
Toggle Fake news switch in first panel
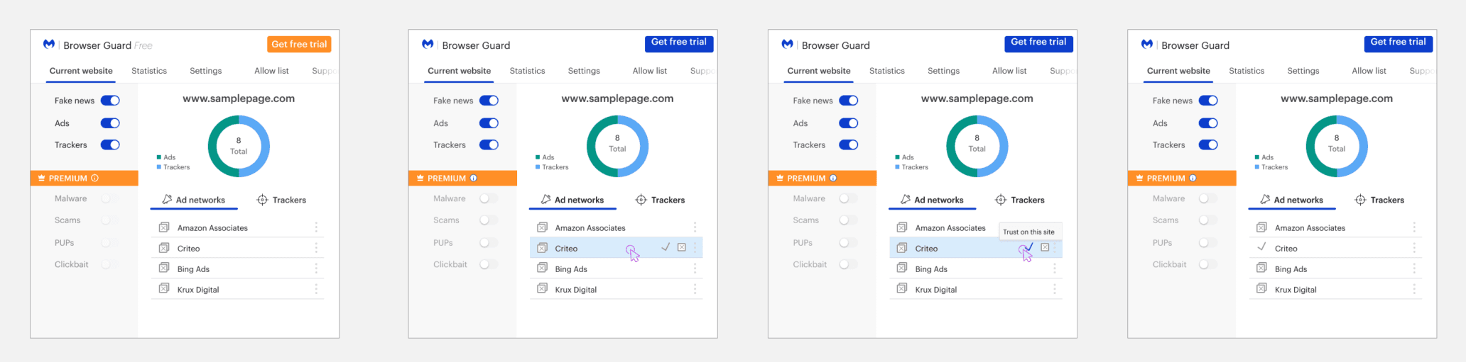coord(110,101)
